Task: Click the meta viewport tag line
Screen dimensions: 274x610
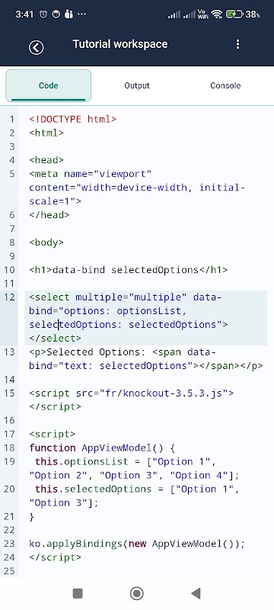Action: pyautogui.click(x=137, y=188)
